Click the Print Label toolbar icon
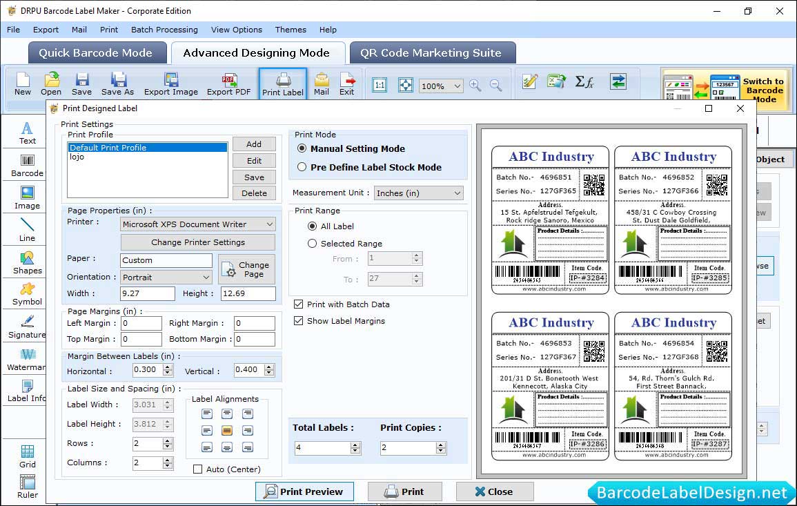This screenshot has height=506, width=797. [283, 84]
